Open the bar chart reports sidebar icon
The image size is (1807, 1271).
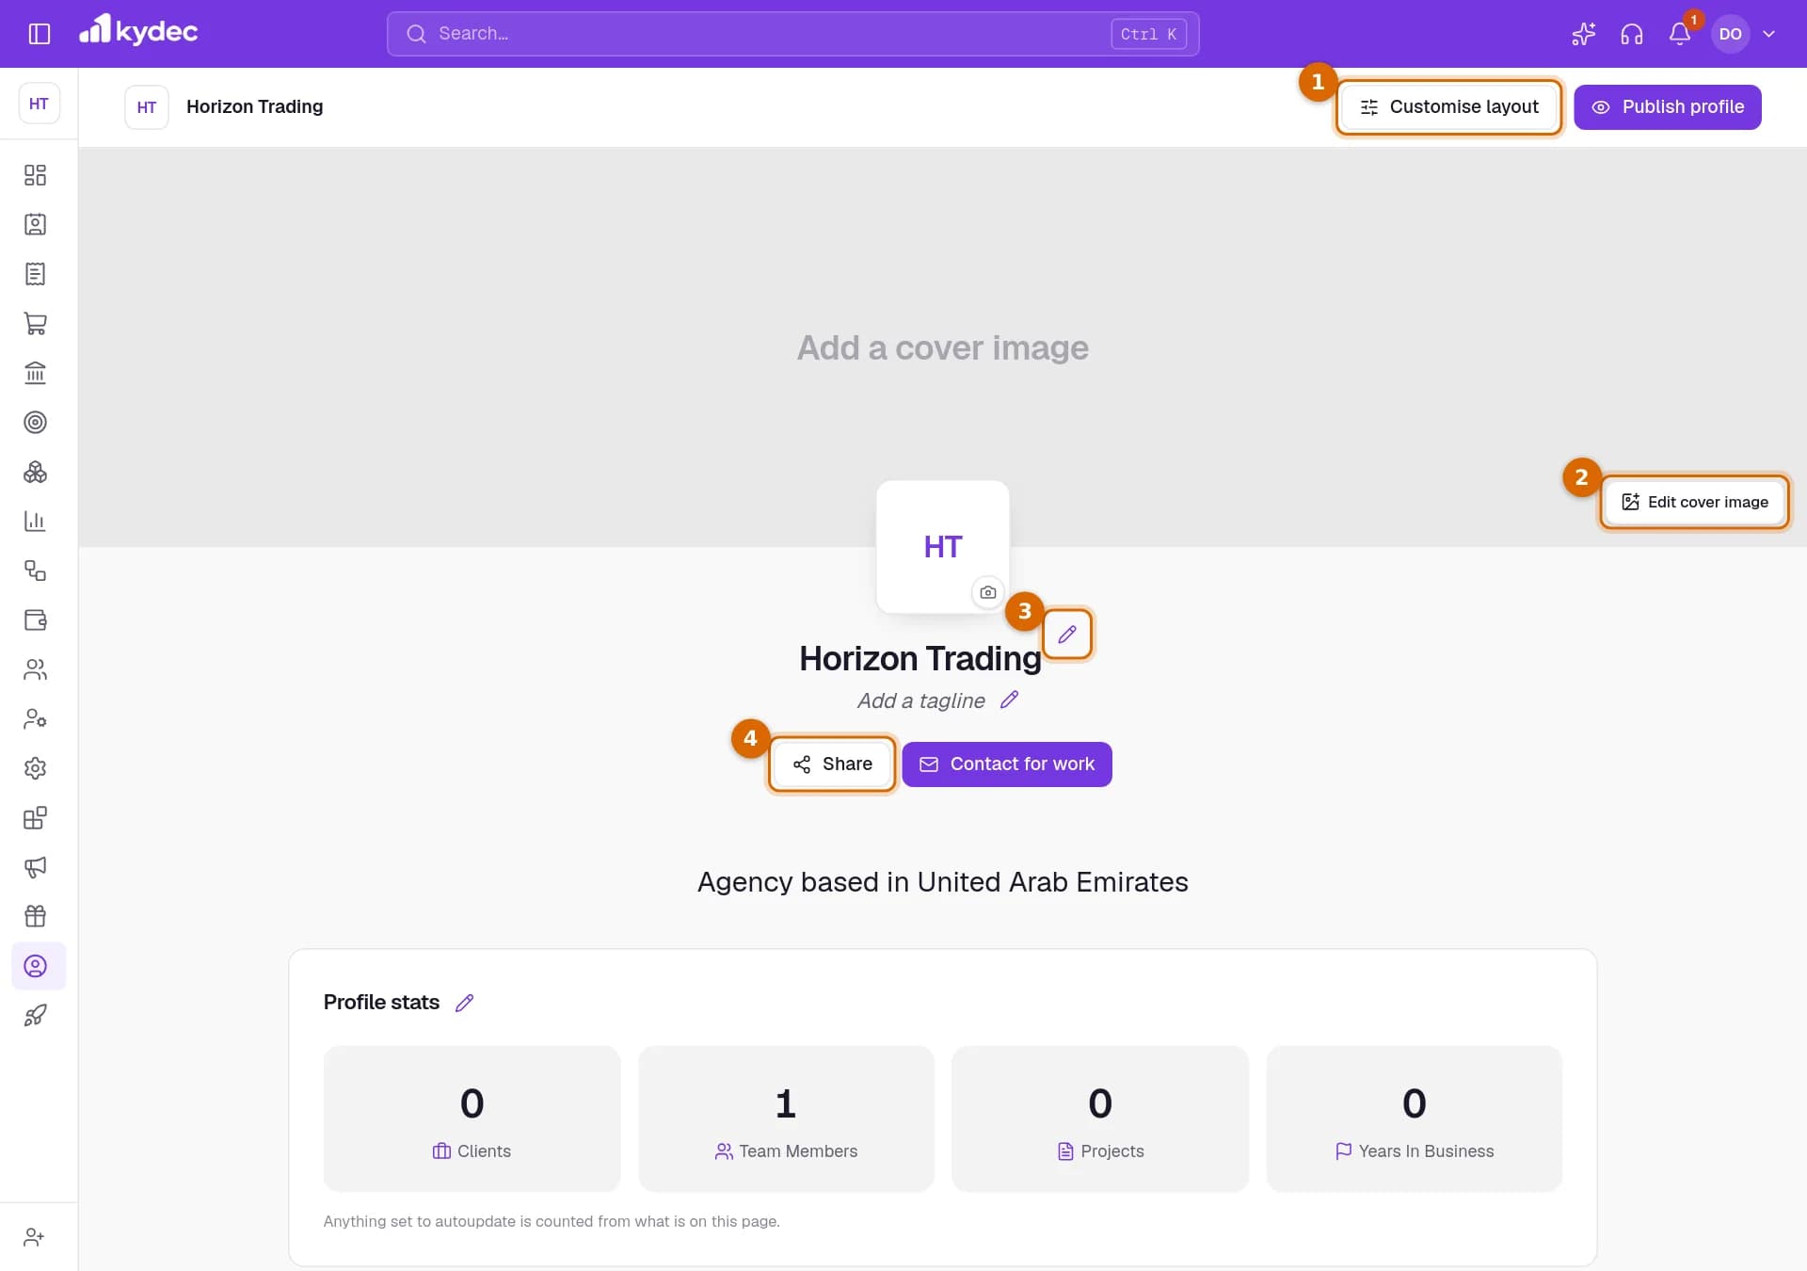tap(35, 521)
